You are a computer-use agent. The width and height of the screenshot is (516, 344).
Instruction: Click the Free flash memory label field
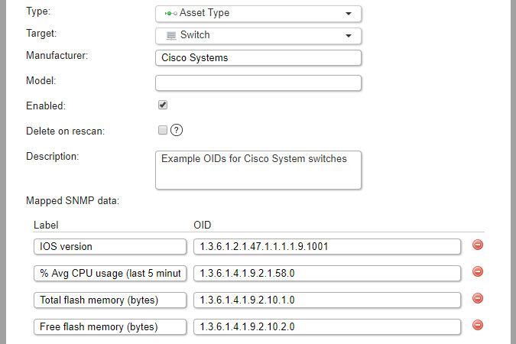click(110, 326)
